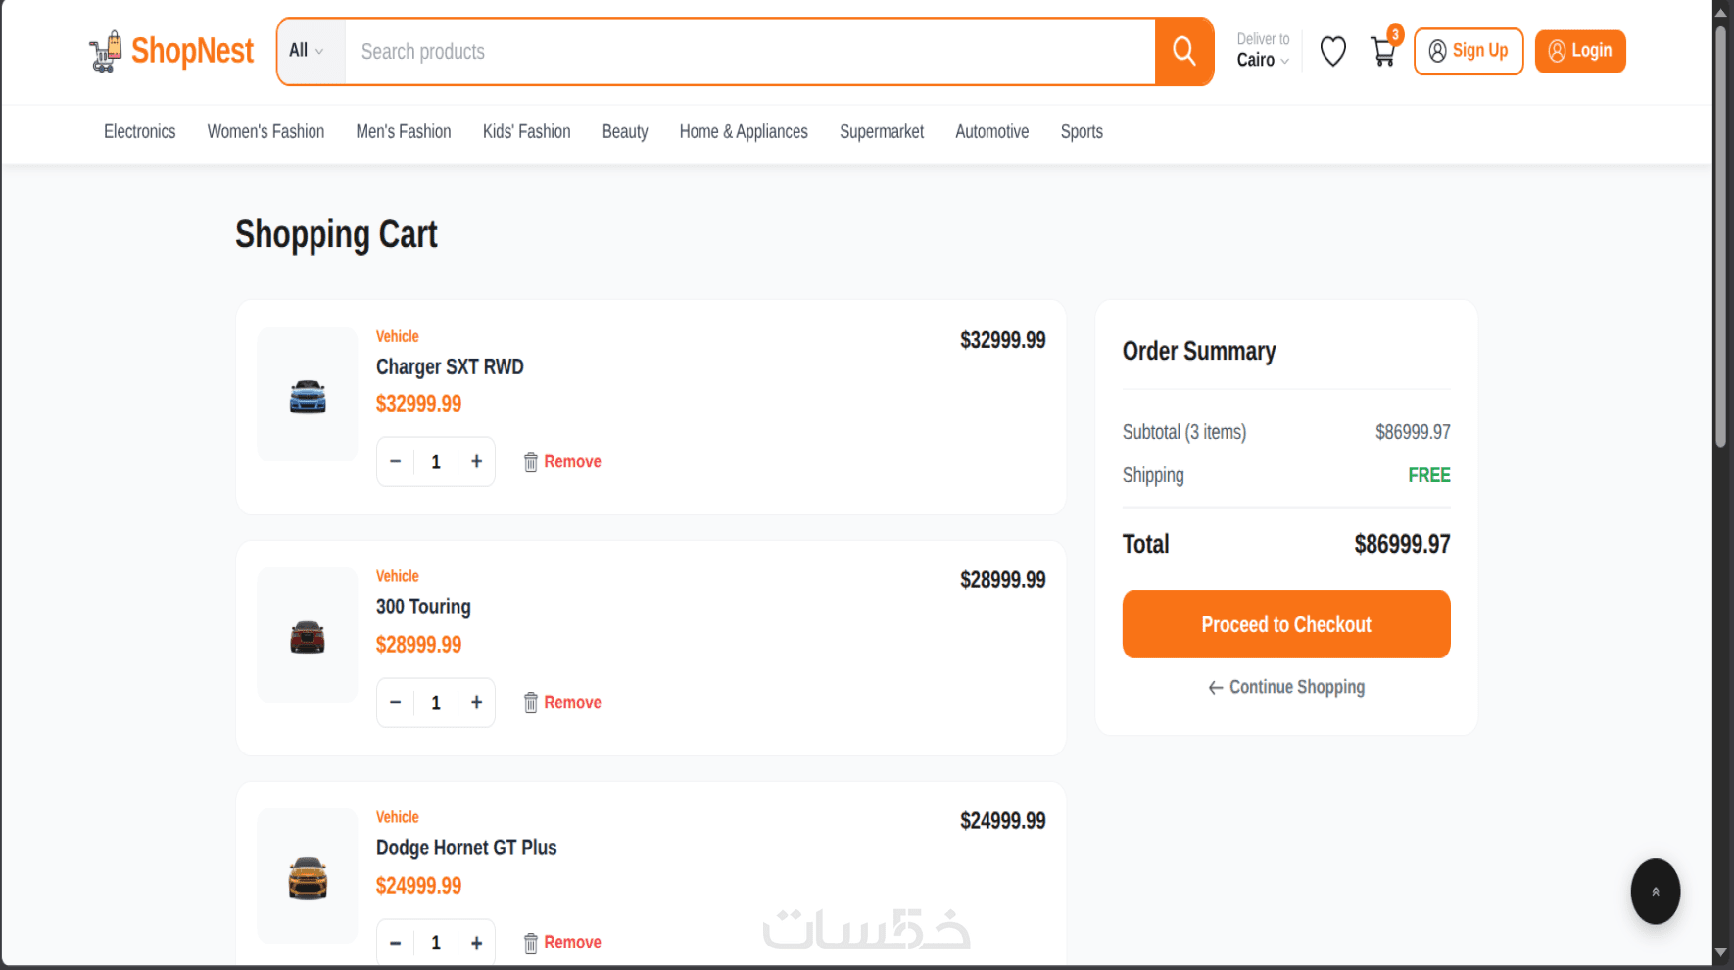Click the Search products input field
Viewport: 1734px width, 970px height.
point(749,51)
